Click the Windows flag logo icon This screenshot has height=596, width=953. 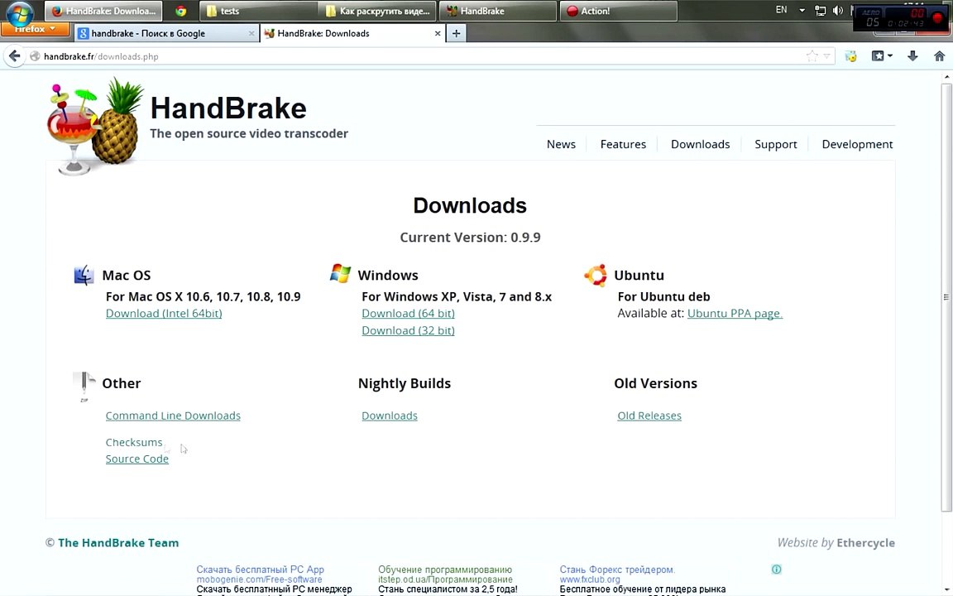[340, 274]
